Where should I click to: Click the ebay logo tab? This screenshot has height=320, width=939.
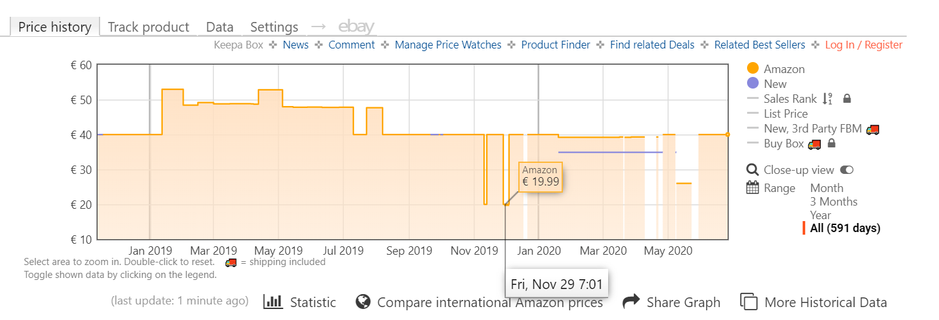[x=356, y=27]
